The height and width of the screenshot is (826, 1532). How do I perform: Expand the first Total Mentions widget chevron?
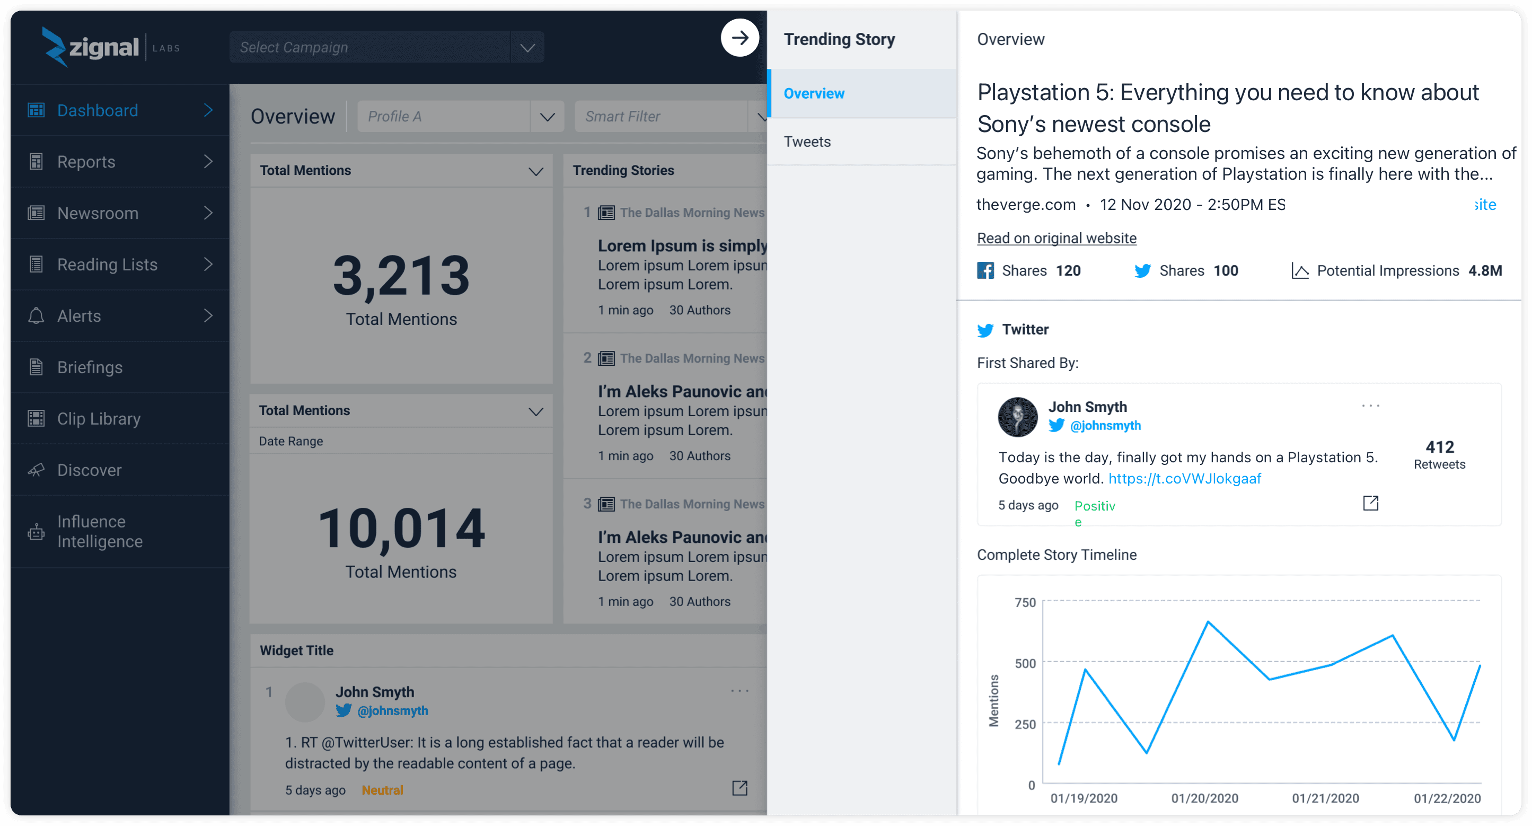click(535, 171)
